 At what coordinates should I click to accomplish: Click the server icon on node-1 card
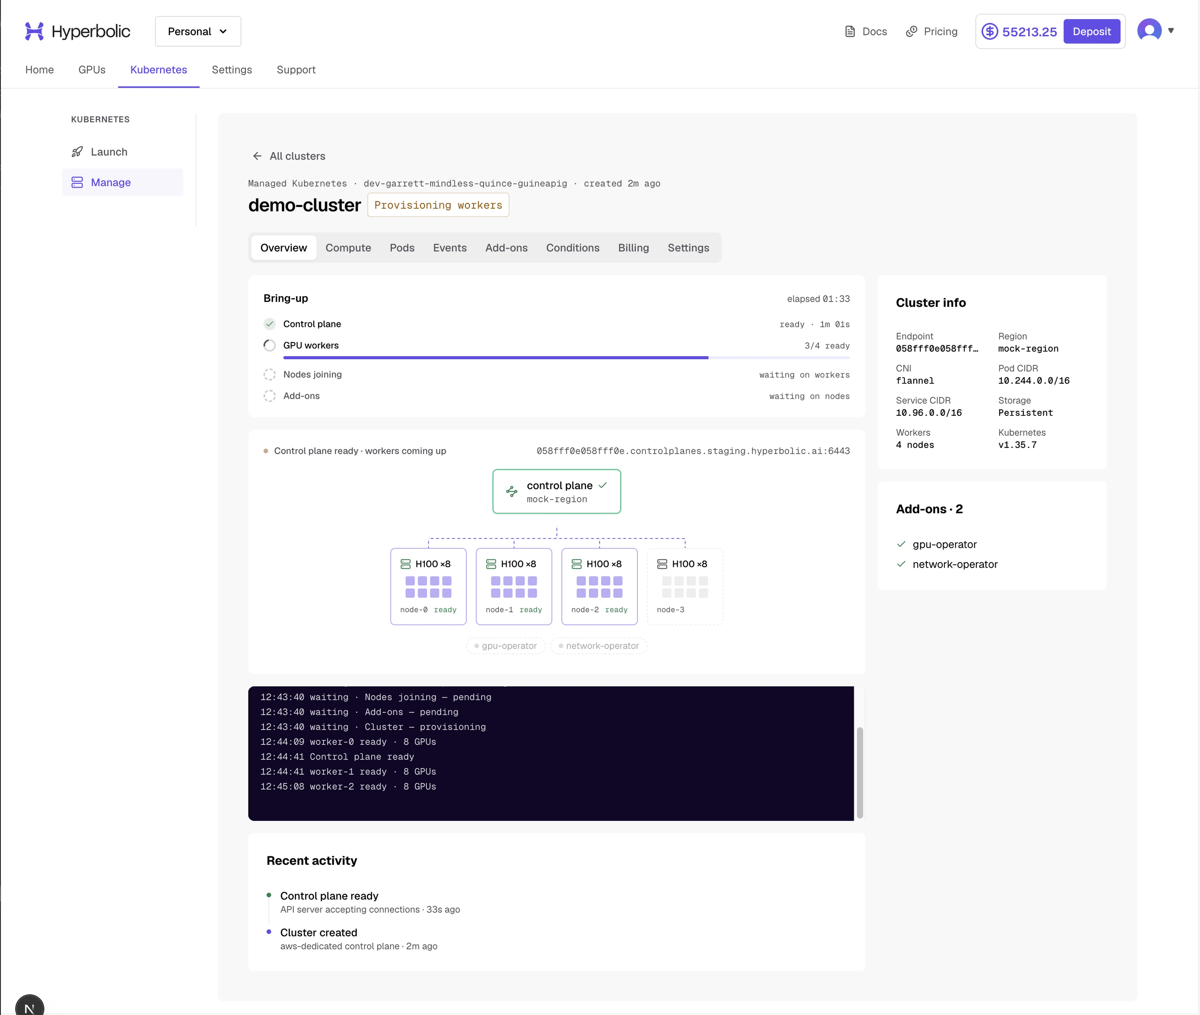pos(491,564)
